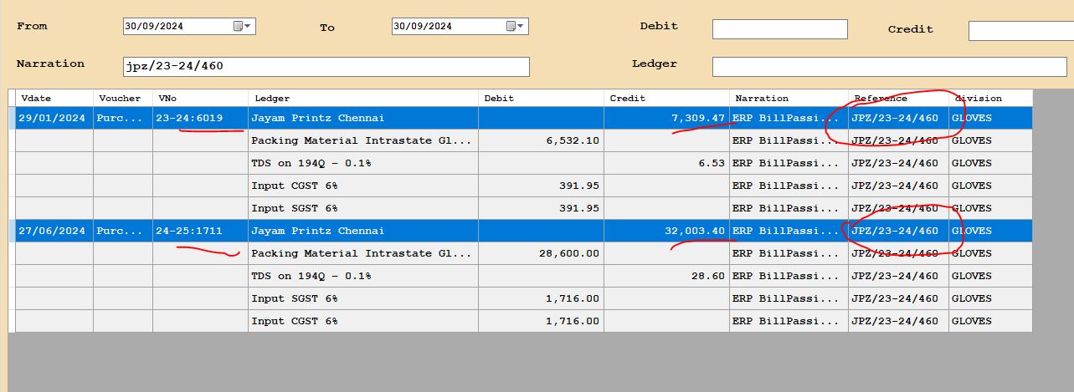Select the 28,600.00 debit cell
The image size is (1074, 392).
coord(541,253)
